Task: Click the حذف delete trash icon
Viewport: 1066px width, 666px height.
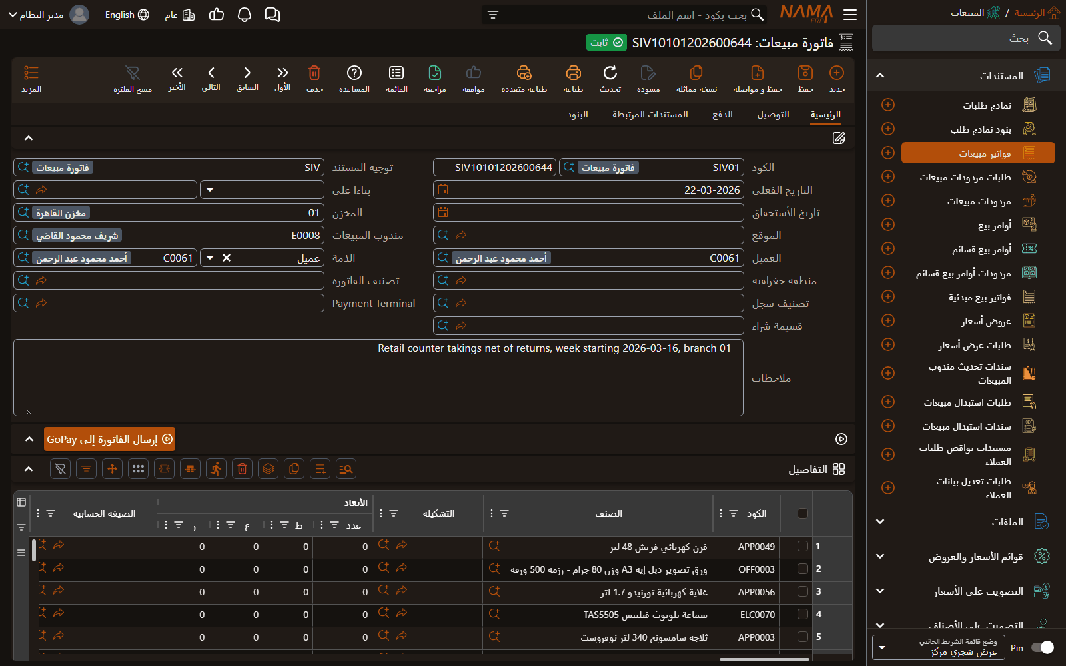Action: click(314, 73)
